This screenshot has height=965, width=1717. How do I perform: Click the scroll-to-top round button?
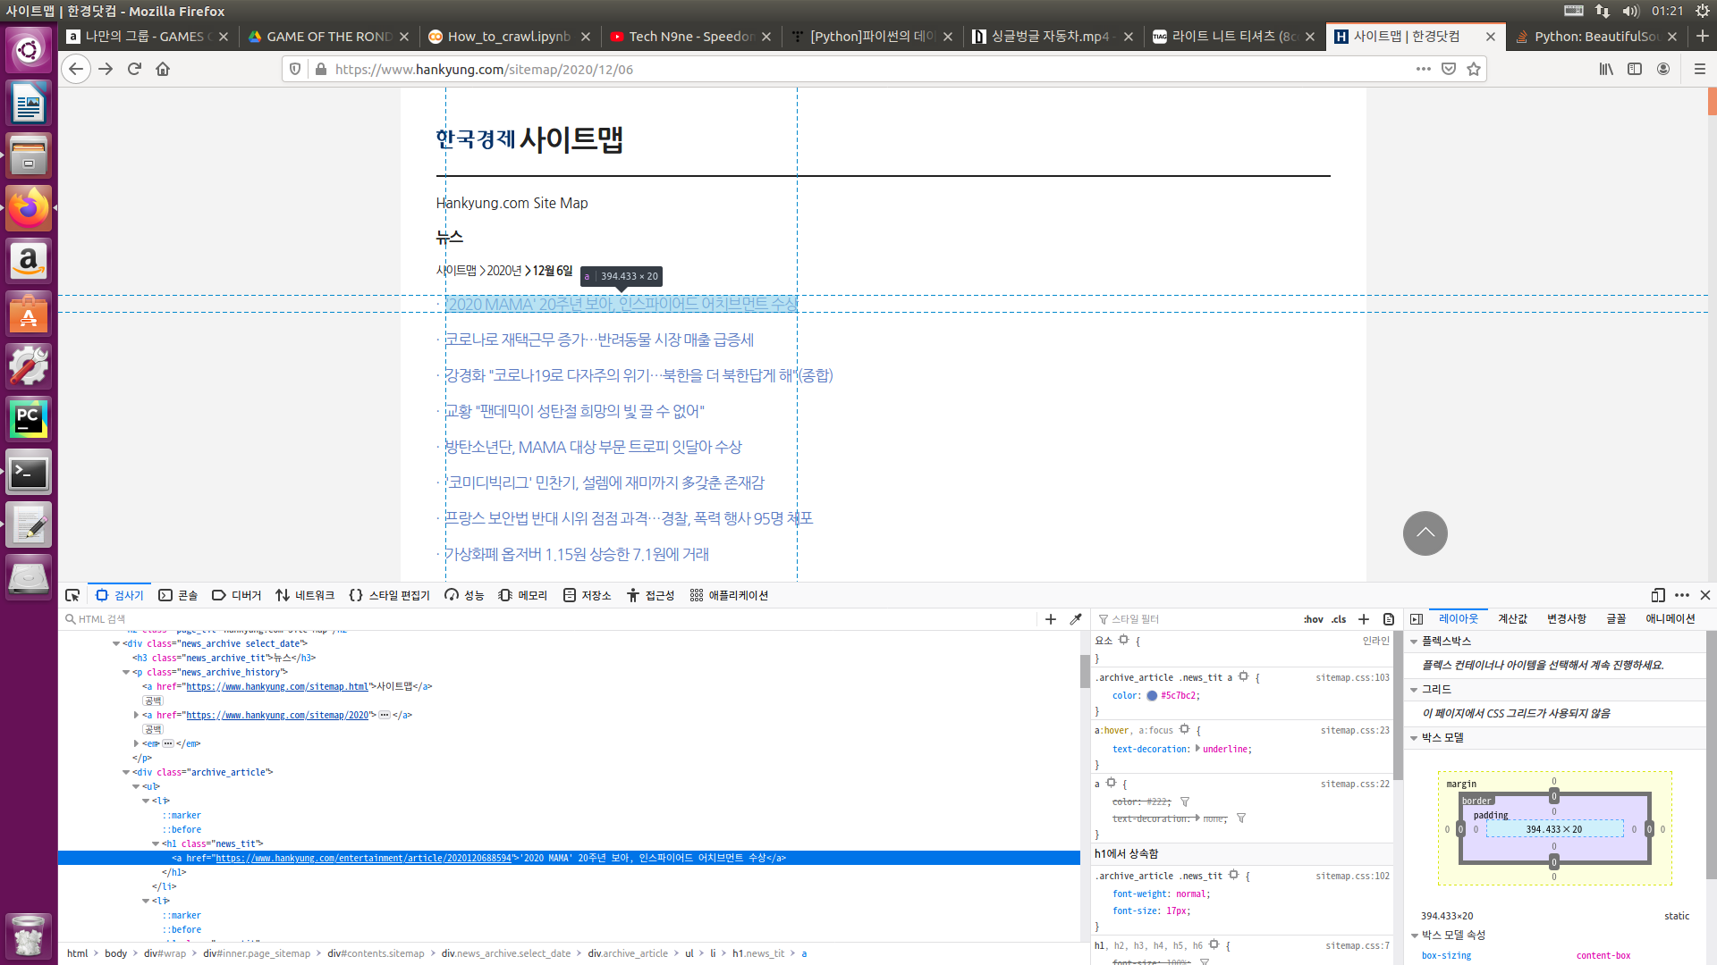pyautogui.click(x=1425, y=533)
